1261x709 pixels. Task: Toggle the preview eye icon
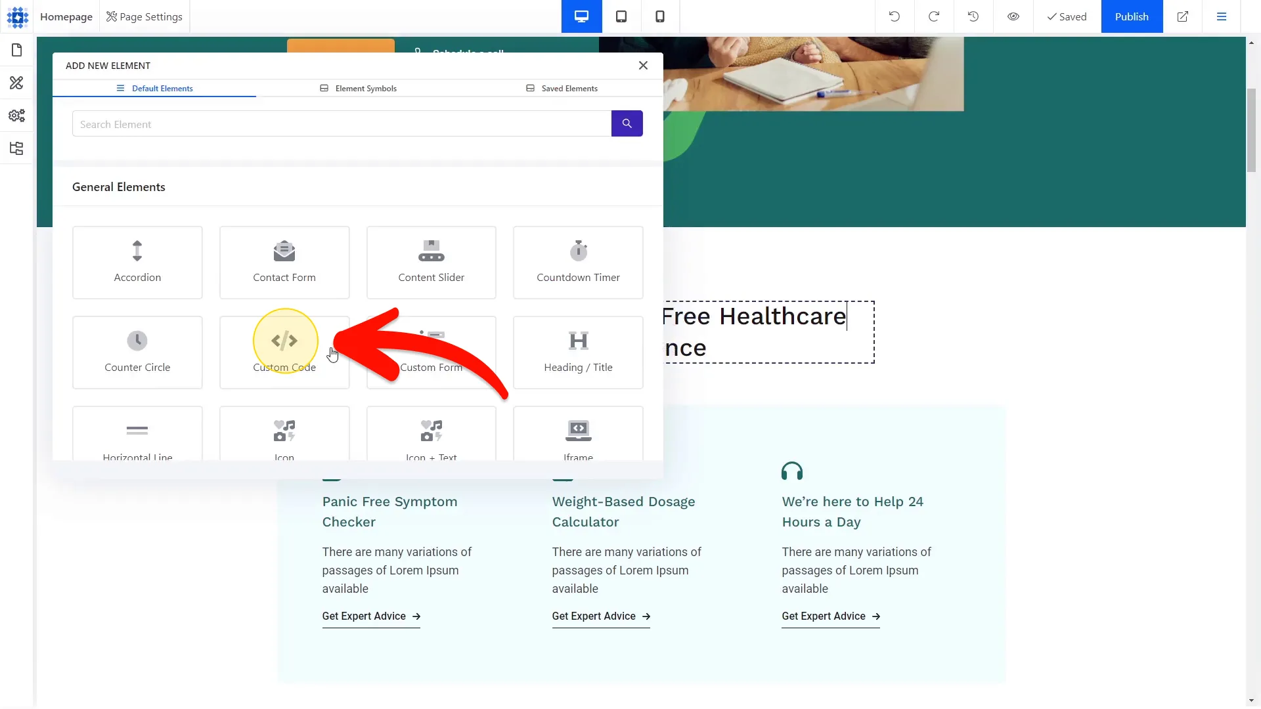click(x=1013, y=16)
